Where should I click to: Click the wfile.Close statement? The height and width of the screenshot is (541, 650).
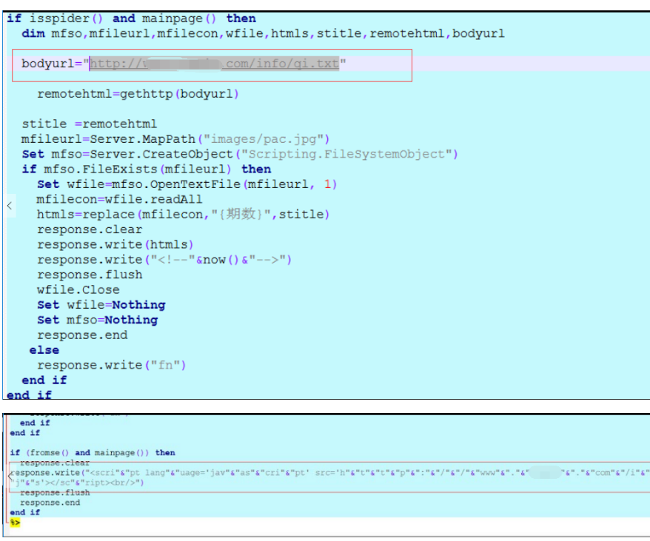pos(78,289)
